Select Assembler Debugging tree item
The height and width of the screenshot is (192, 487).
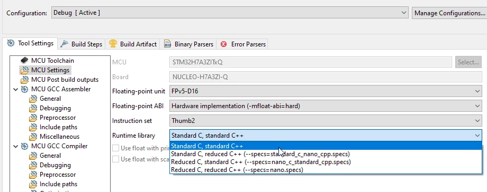tap(55, 108)
